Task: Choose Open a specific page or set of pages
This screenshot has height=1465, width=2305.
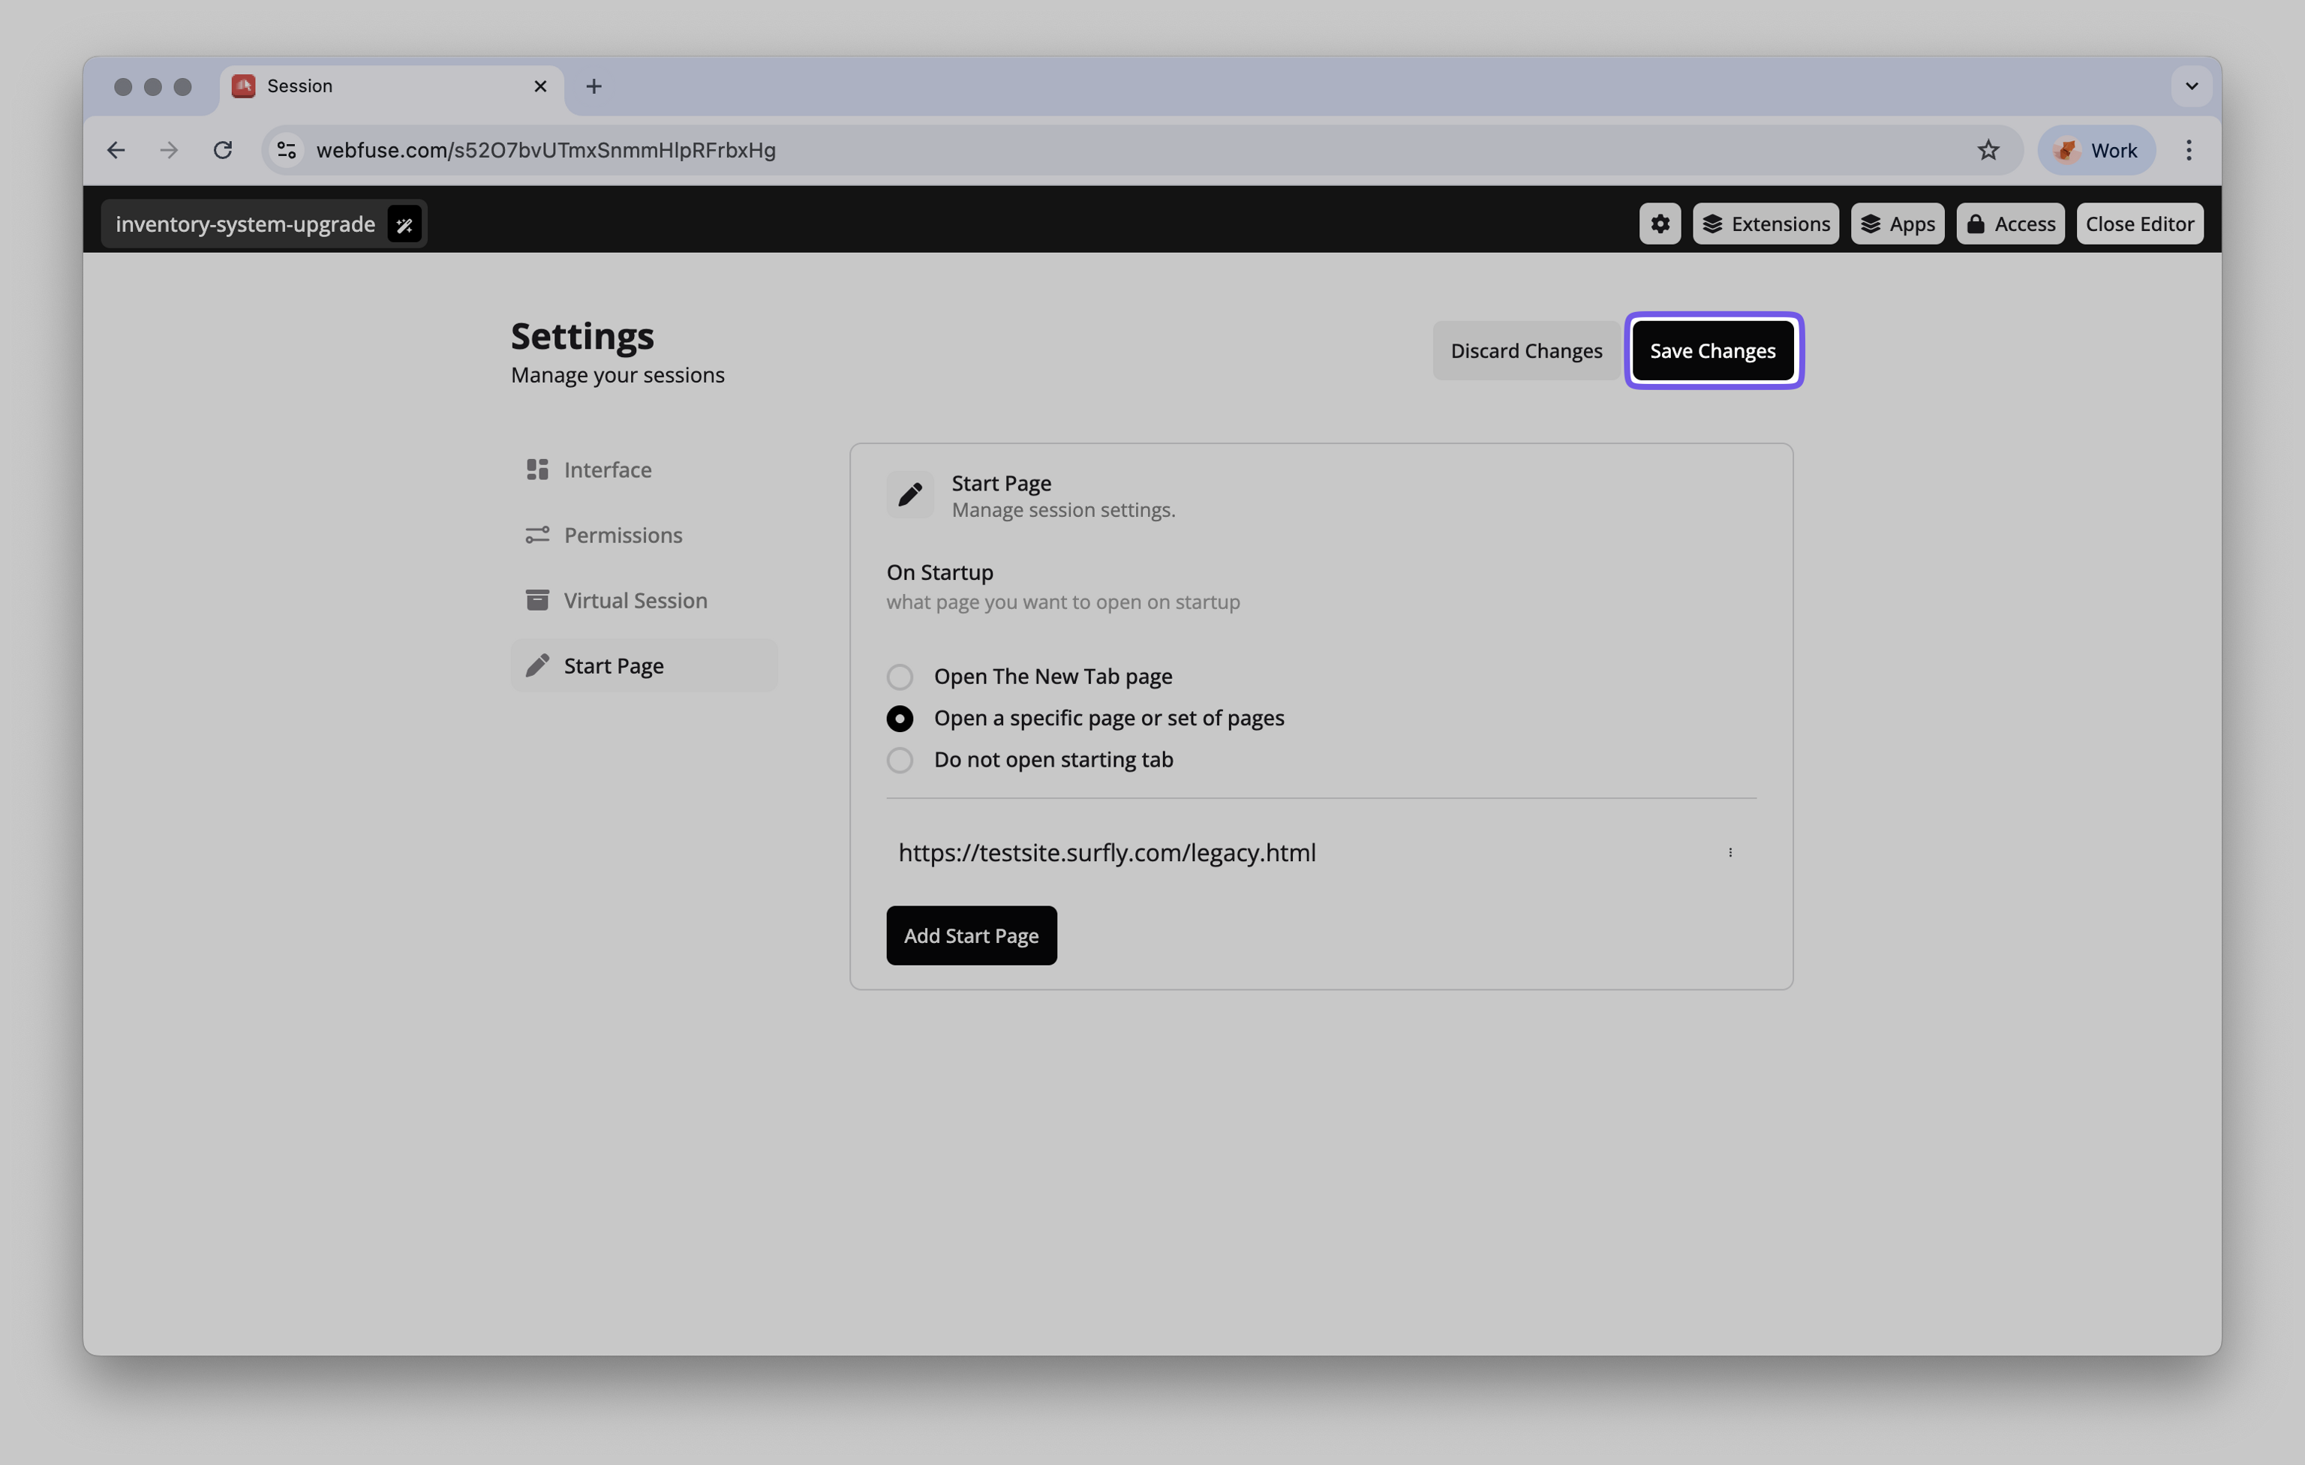Action: point(899,718)
